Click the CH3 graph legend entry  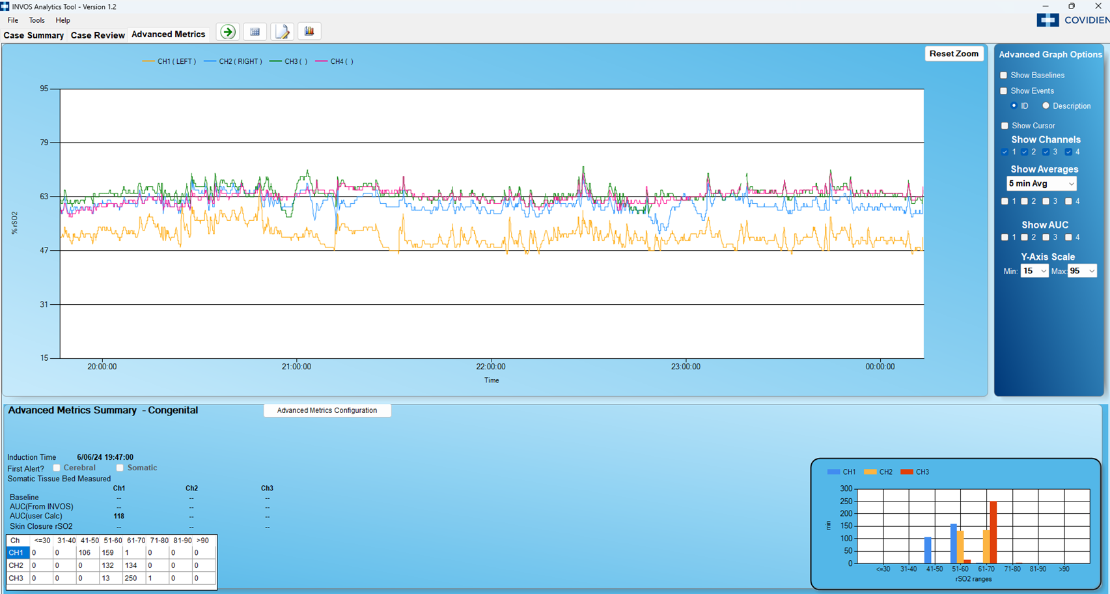[x=288, y=61]
